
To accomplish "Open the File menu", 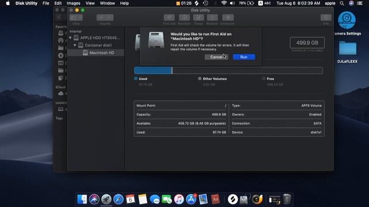I will point(46,3).
